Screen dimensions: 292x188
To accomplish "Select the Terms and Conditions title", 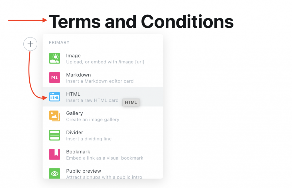I will (141, 21).
